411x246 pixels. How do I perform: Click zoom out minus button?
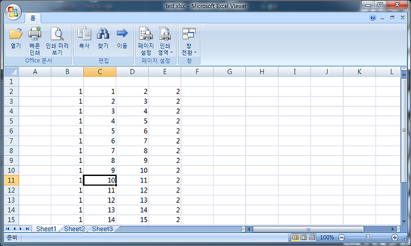pyautogui.click(x=341, y=237)
